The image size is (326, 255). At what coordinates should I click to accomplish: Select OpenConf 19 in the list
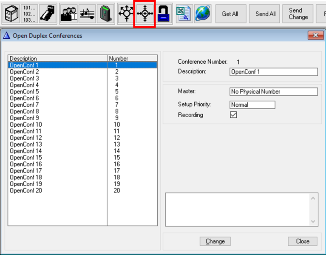(82, 184)
